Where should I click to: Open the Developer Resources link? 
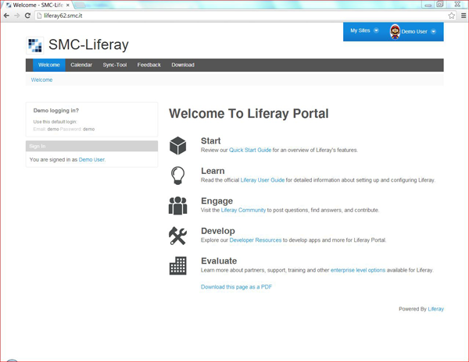point(256,240)
